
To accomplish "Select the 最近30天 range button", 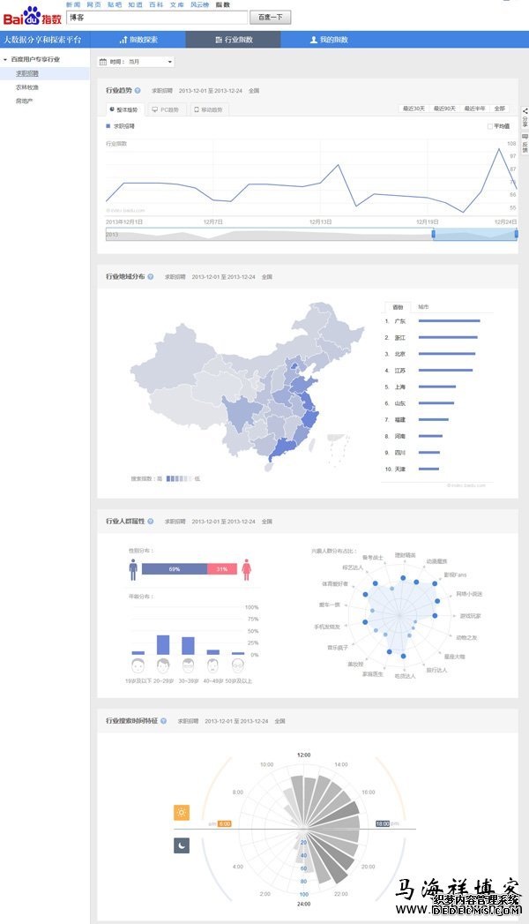I will 414,109.
